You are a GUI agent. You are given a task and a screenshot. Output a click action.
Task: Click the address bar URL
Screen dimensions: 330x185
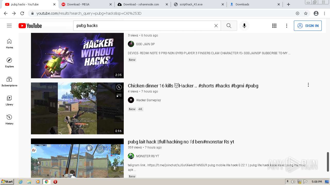(x=89, y=13)
